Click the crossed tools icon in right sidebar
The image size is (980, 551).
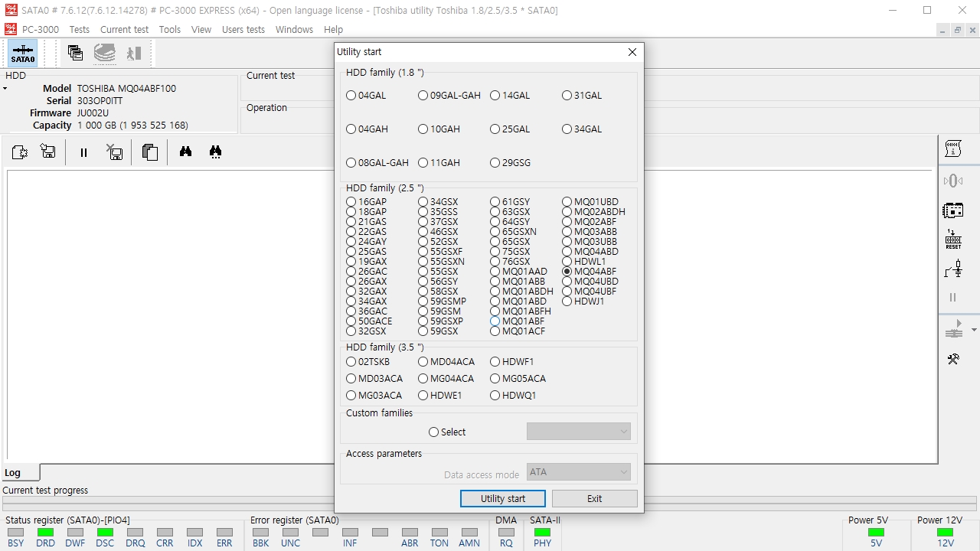point(953,359)
